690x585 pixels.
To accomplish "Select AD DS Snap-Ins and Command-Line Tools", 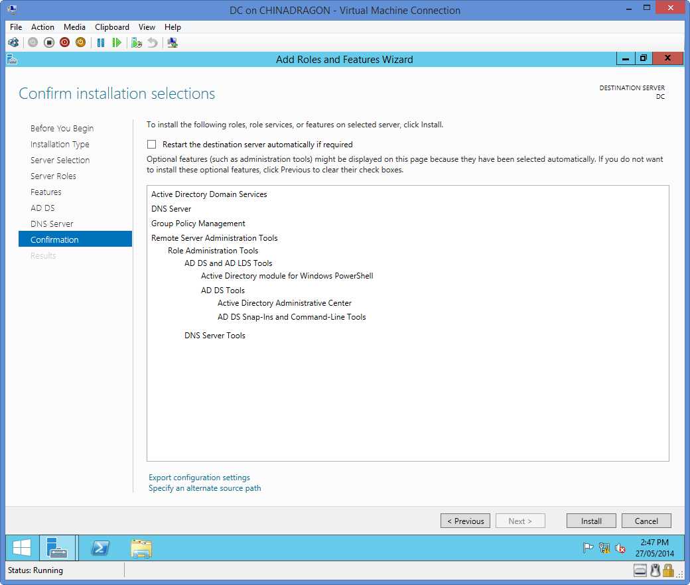I will (291, 316).
